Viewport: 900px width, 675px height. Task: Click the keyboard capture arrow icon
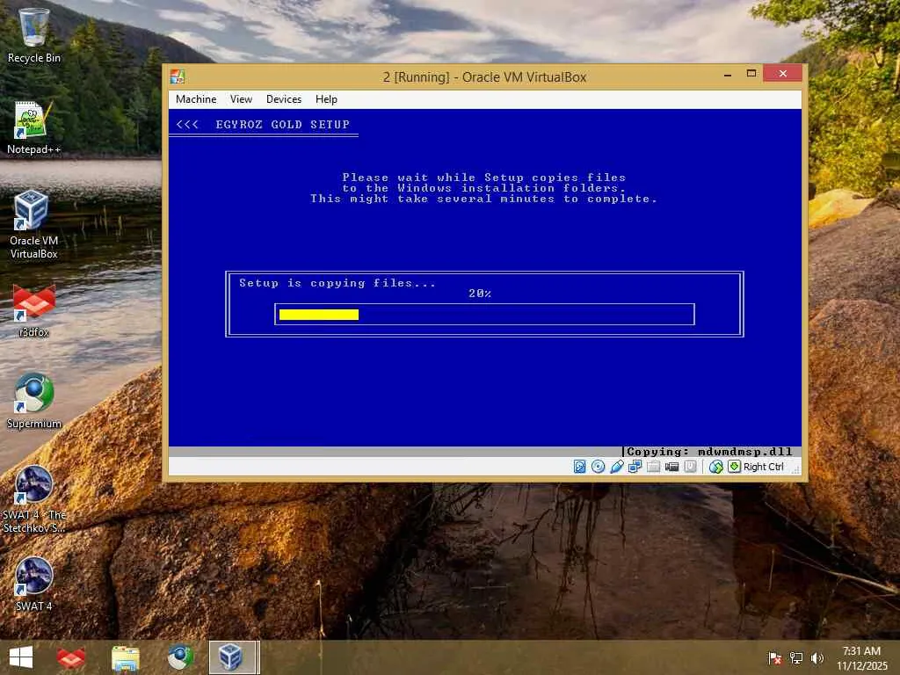tap(734, 467)
